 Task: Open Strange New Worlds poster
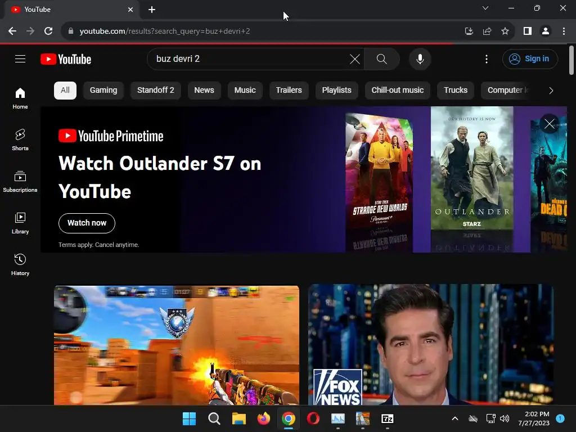(380, 172)
